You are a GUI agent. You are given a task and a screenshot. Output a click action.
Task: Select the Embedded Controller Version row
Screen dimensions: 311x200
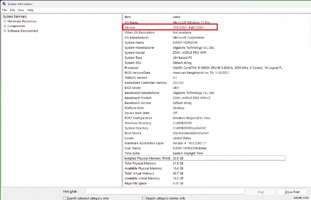point(204,83)
